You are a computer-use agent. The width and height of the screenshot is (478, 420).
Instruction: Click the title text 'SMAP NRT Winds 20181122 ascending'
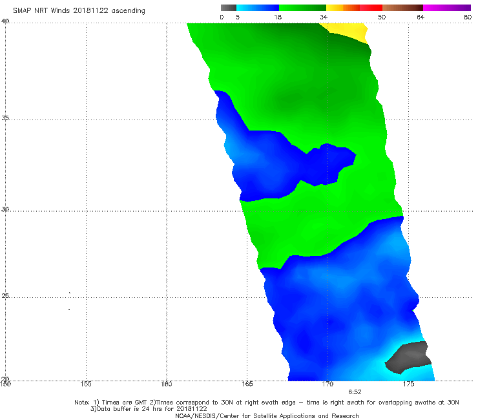(x=79, y=10)
